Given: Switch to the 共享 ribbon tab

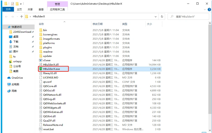Looking at the screenshot, I should click(x=30, y=9).
